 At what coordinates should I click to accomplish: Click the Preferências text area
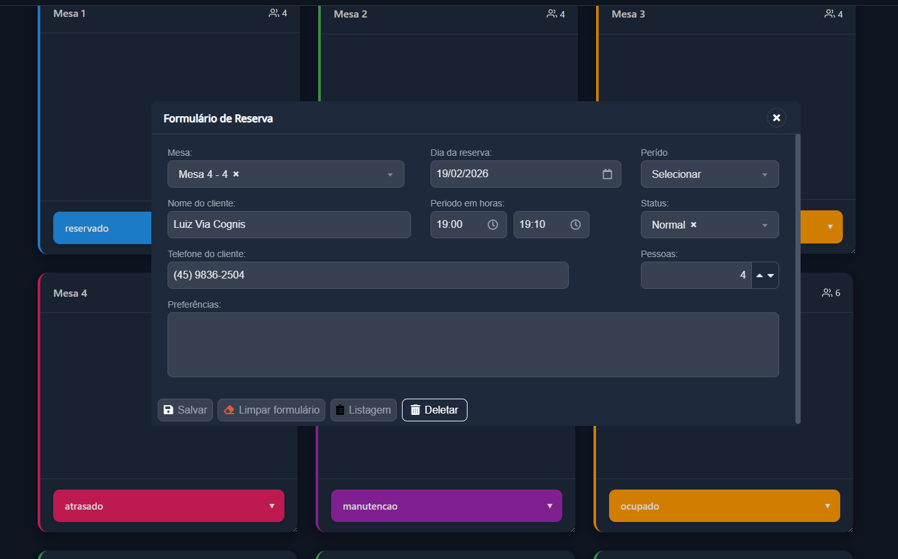point(473,345)
